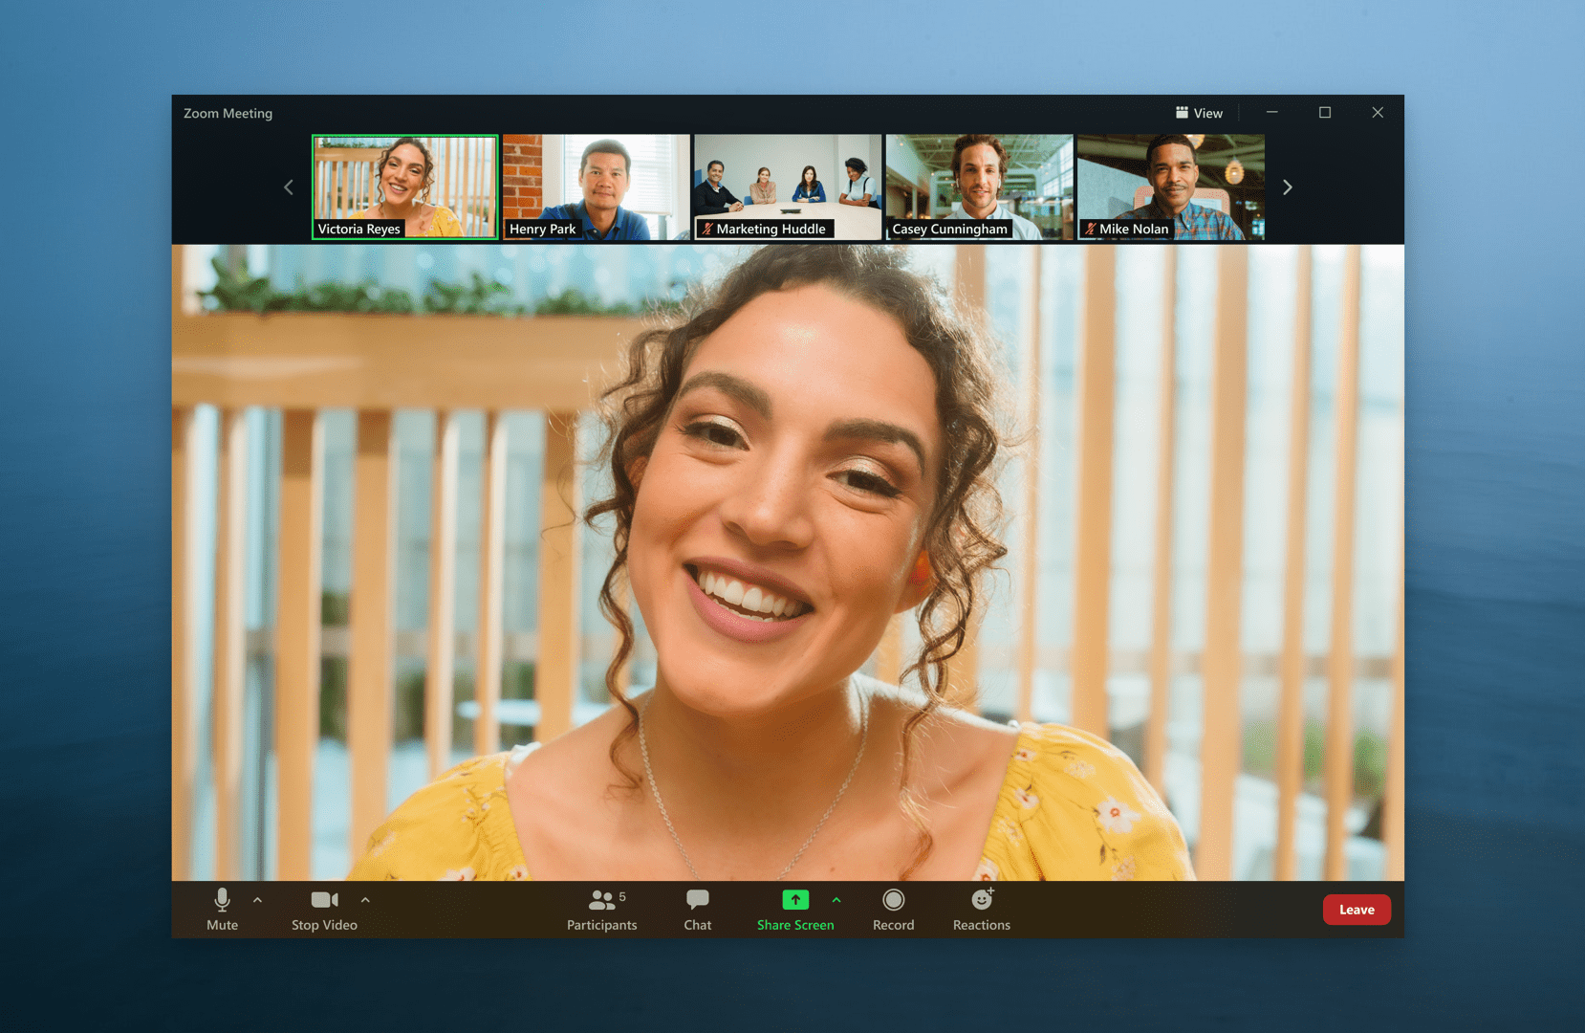Stop the video camera
Image resolution: width=1585 pixels, height=1033 pixels.
[324, 909]
